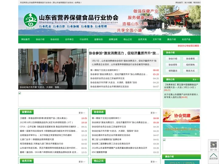The height and width of the screenshot is (164, 219).
Task: Click 更多>> in 监管动态 section
Action: pos(82,113)
